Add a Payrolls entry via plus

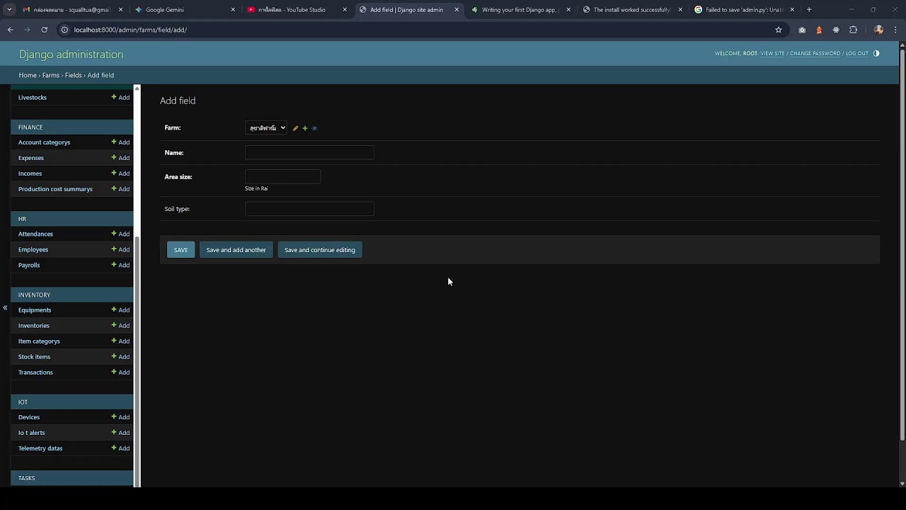coord(120,265)
